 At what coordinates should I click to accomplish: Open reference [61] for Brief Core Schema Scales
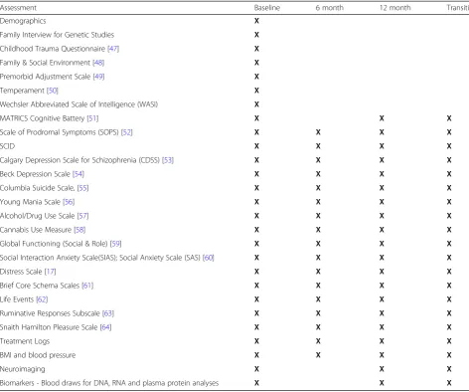[87, 286]
